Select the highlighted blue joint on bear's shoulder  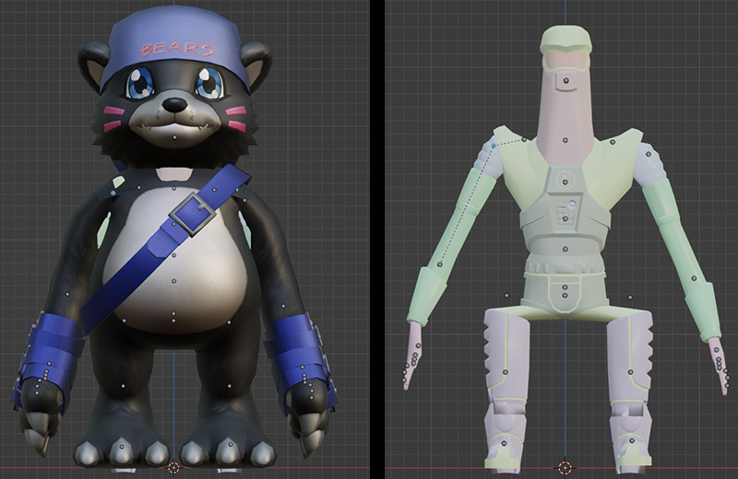(113, 193)
